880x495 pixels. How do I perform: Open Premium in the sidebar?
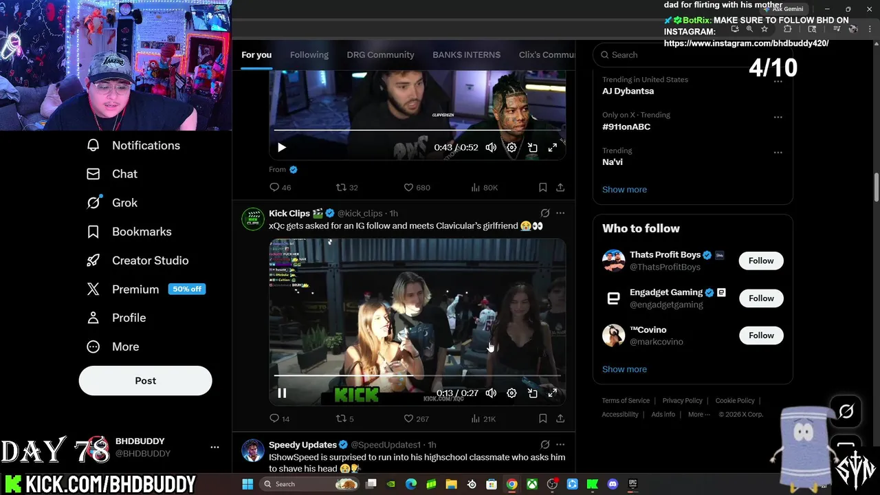tap(145, 289)
